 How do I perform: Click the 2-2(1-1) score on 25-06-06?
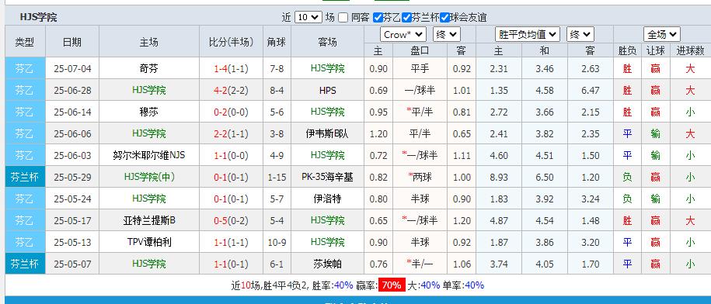coord(231,134)
